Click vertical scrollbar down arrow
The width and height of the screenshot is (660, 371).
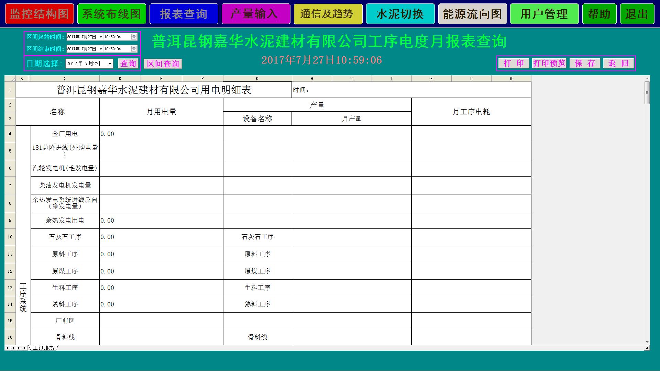(x=647, y=342)
